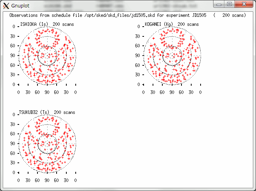The width and height of the screenshot is (256, 191).
Task: Click the X11 icon in the title bar
Action: click(6, 5)
